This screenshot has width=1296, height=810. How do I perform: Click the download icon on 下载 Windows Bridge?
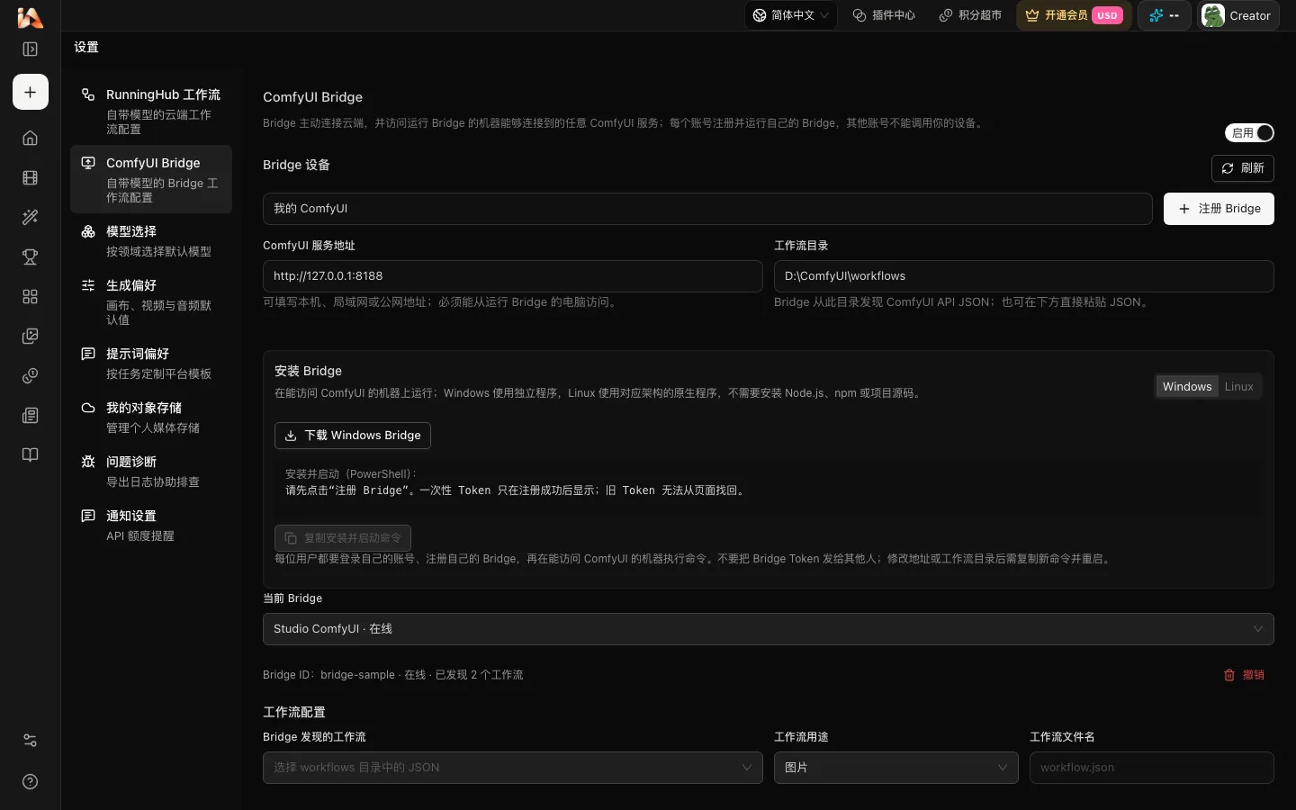pyautogui.click(x=291, y=436)
